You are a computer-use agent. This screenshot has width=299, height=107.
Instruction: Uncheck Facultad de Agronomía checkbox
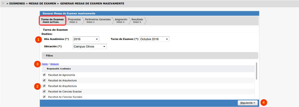coord(44,75)
